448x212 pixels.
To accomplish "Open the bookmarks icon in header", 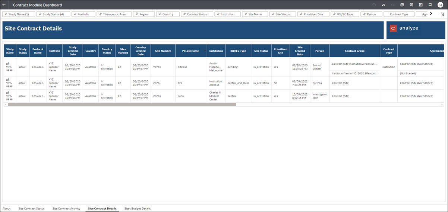I will (430, 5).
